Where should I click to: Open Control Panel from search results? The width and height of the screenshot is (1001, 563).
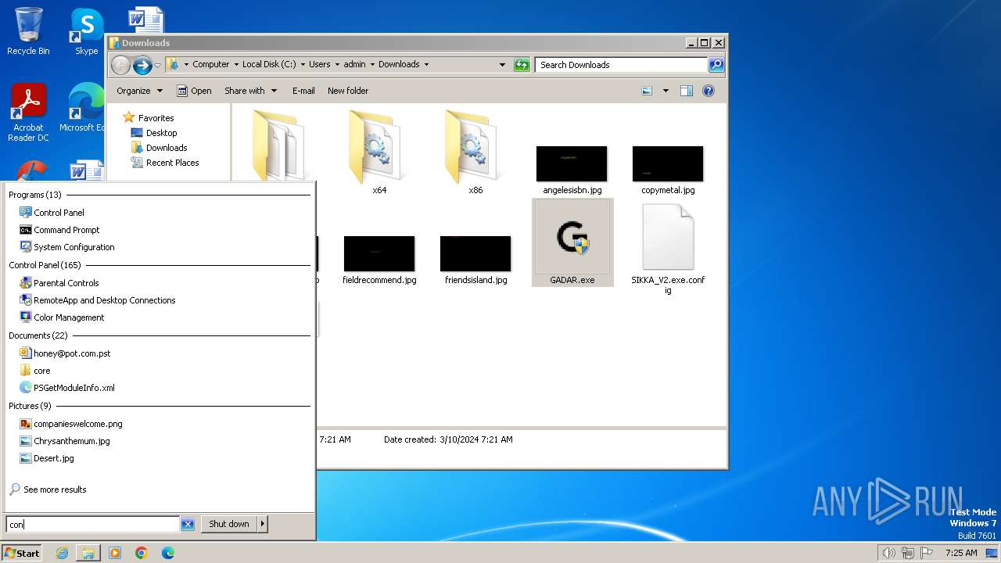point(52,213)
